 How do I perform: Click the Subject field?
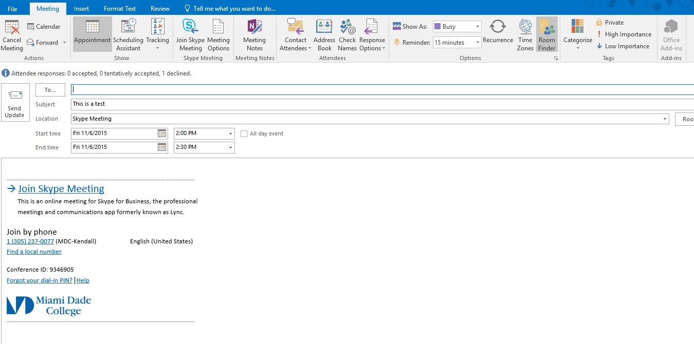click(x=382, y=104)
